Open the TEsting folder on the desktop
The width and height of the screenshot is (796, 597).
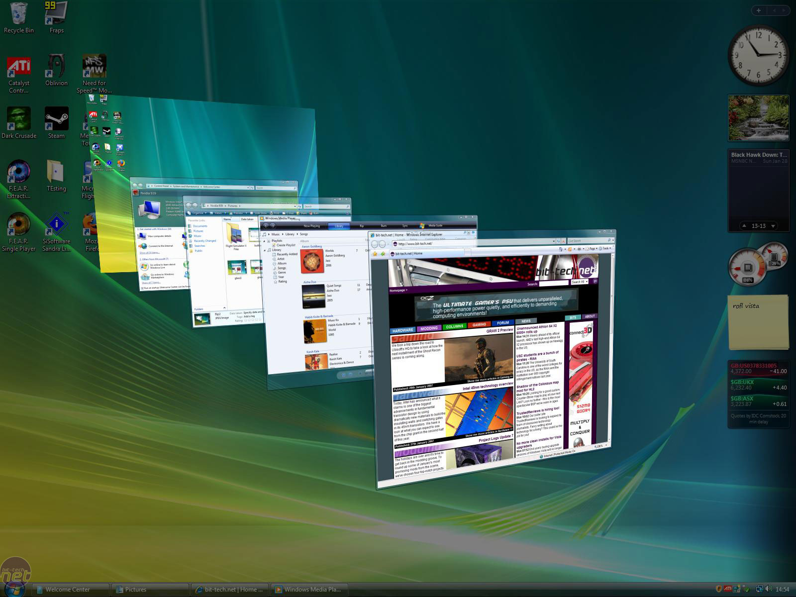pos(56,176)
